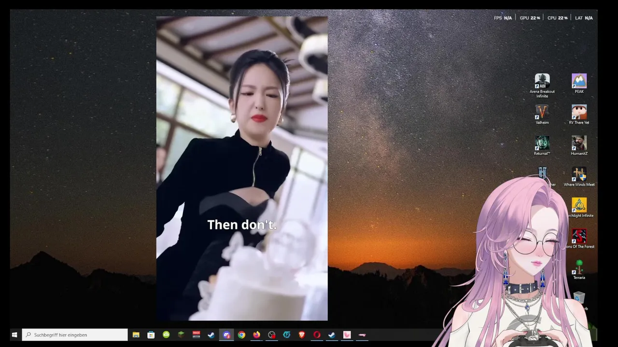
Task: Click the LAT N/A overlay readout
Action: (584, 18)
